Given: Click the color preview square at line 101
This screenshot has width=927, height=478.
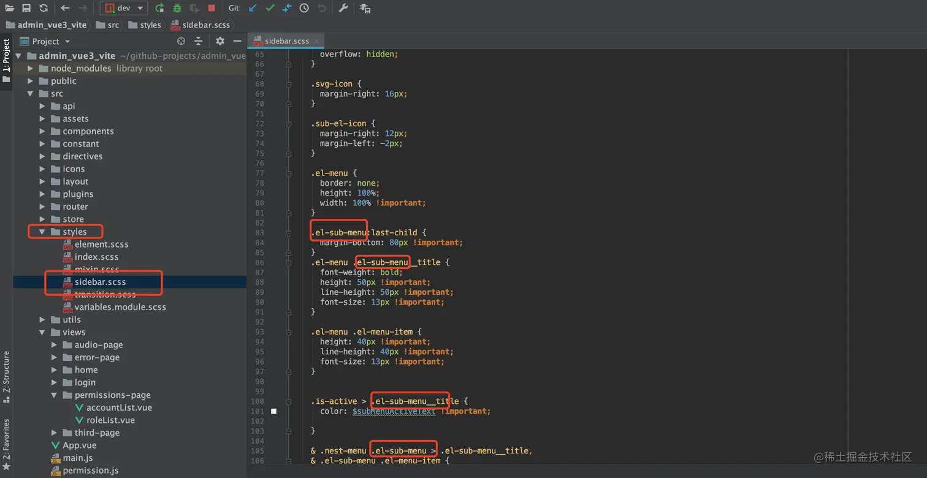Looking at the screenshot, I should point(274,411).
